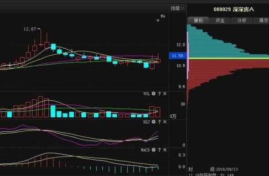269x176 pixels.
Task: Open the VOL indicator help question mark
Action: (160, 93)
